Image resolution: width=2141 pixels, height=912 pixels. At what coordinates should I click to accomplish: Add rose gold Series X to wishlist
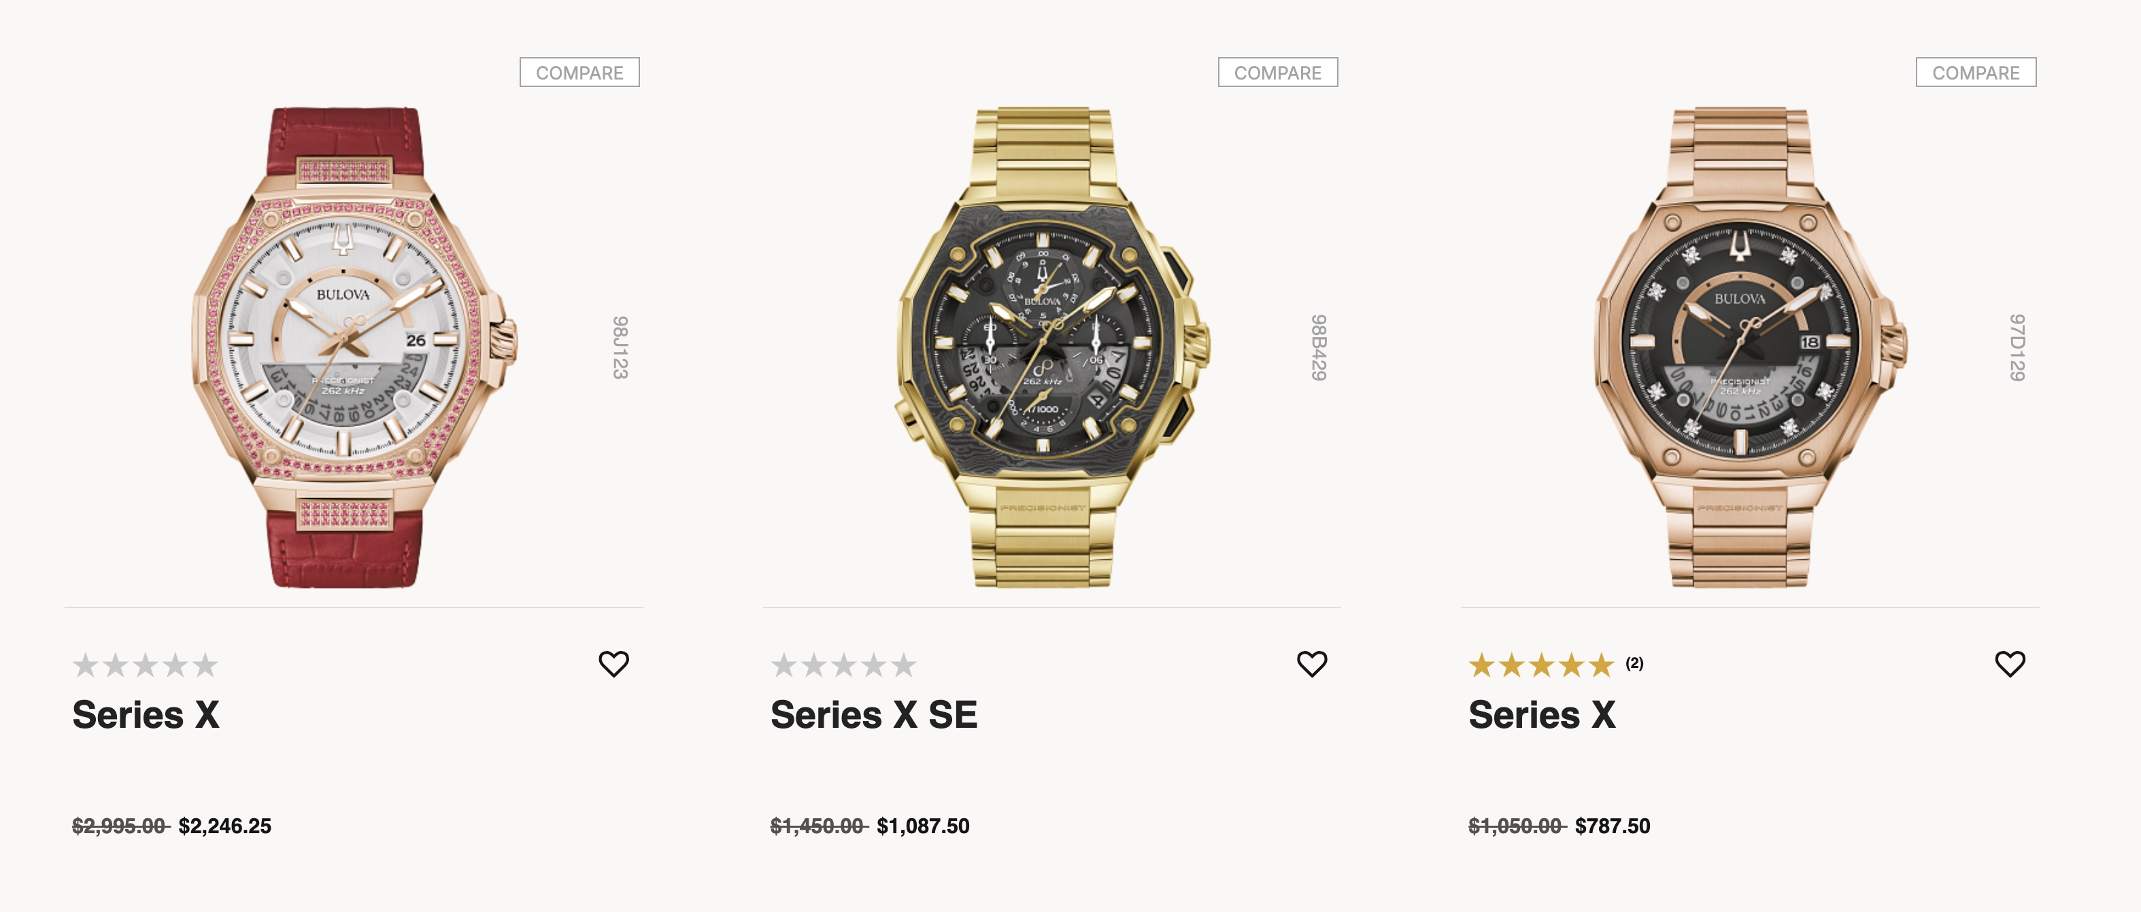[x=2010, y=664]
